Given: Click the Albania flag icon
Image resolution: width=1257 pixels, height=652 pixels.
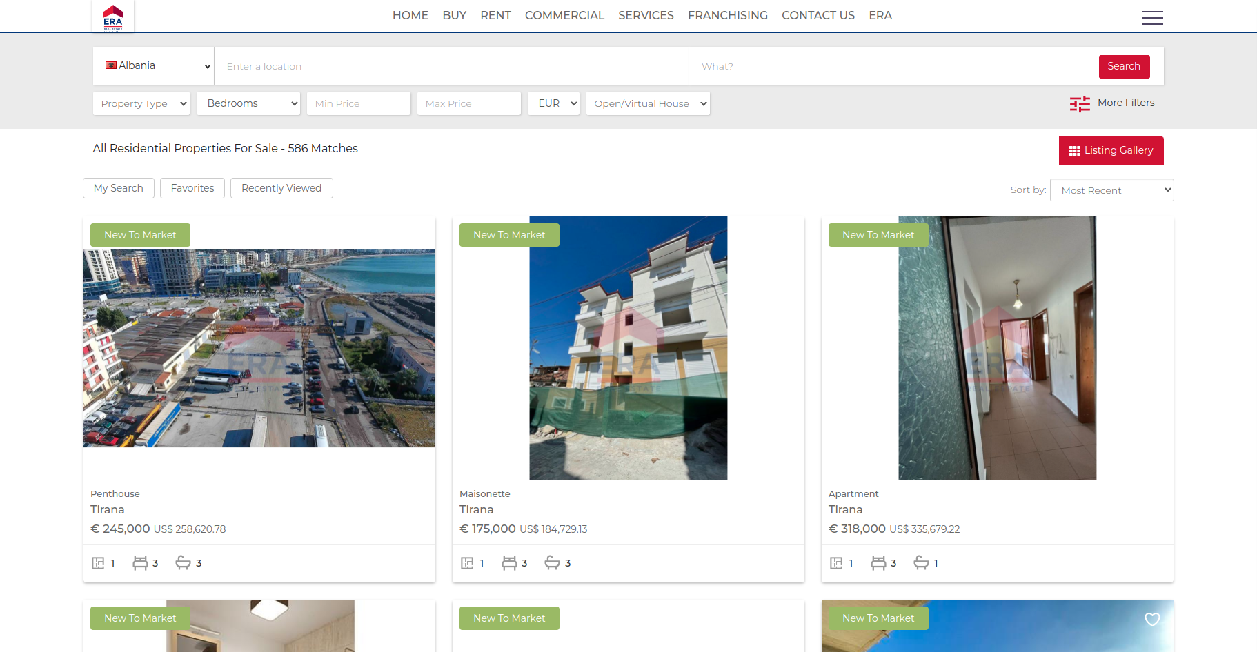Looking at the screenshot, I should coord(110,65).
